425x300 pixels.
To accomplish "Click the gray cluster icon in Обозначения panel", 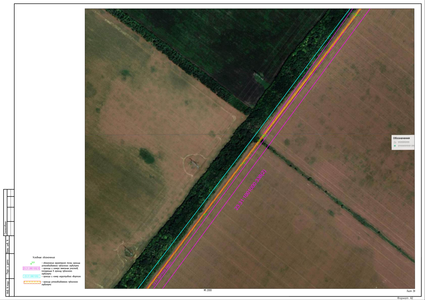I will [395, 142].
